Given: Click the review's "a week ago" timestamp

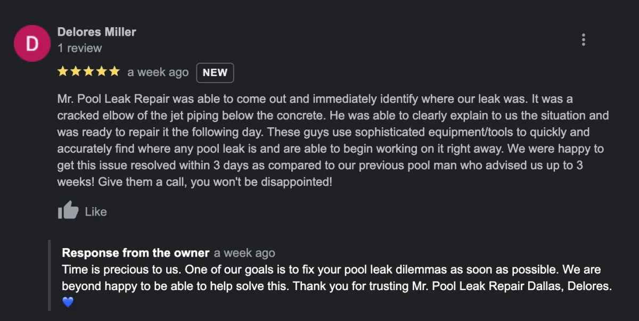Looking at the screenshot, I should pyautogui.click(x=158, y=72).
